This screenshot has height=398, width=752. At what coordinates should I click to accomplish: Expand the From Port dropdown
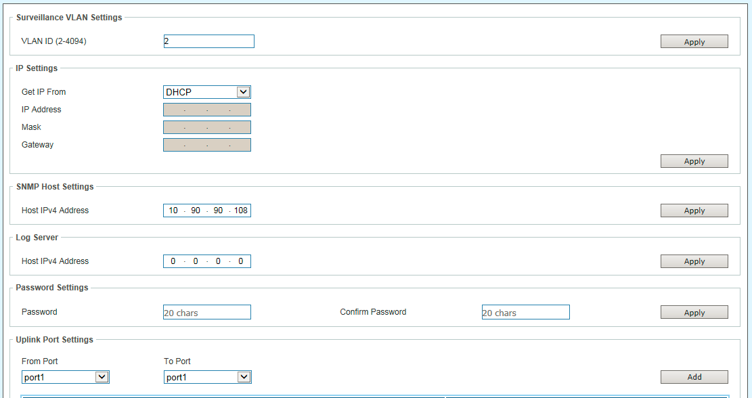pyautogui.click(x=65, y=377)
